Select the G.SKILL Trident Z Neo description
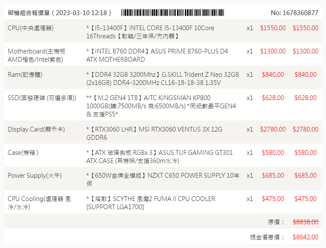This screenshot has height=248, width=326. [162, 78]
